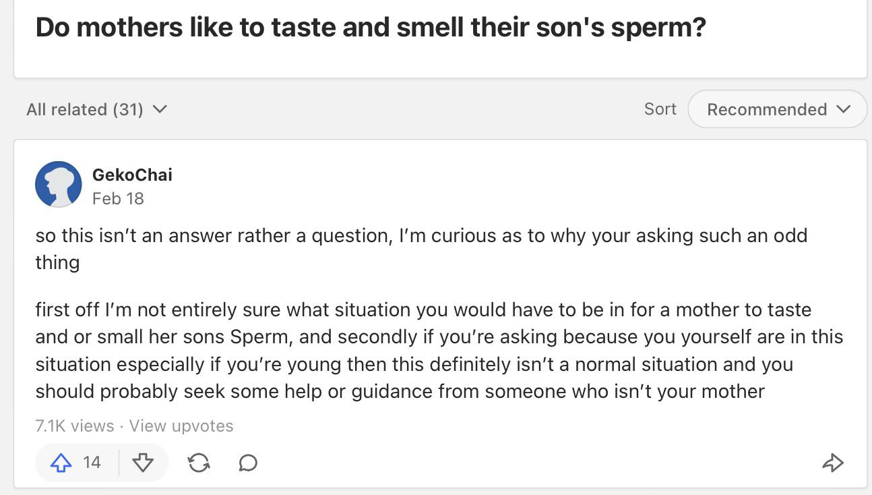Upvote the answer by GekoChai
This screenshot has width=872, height=495.
[x=61, y=463]
